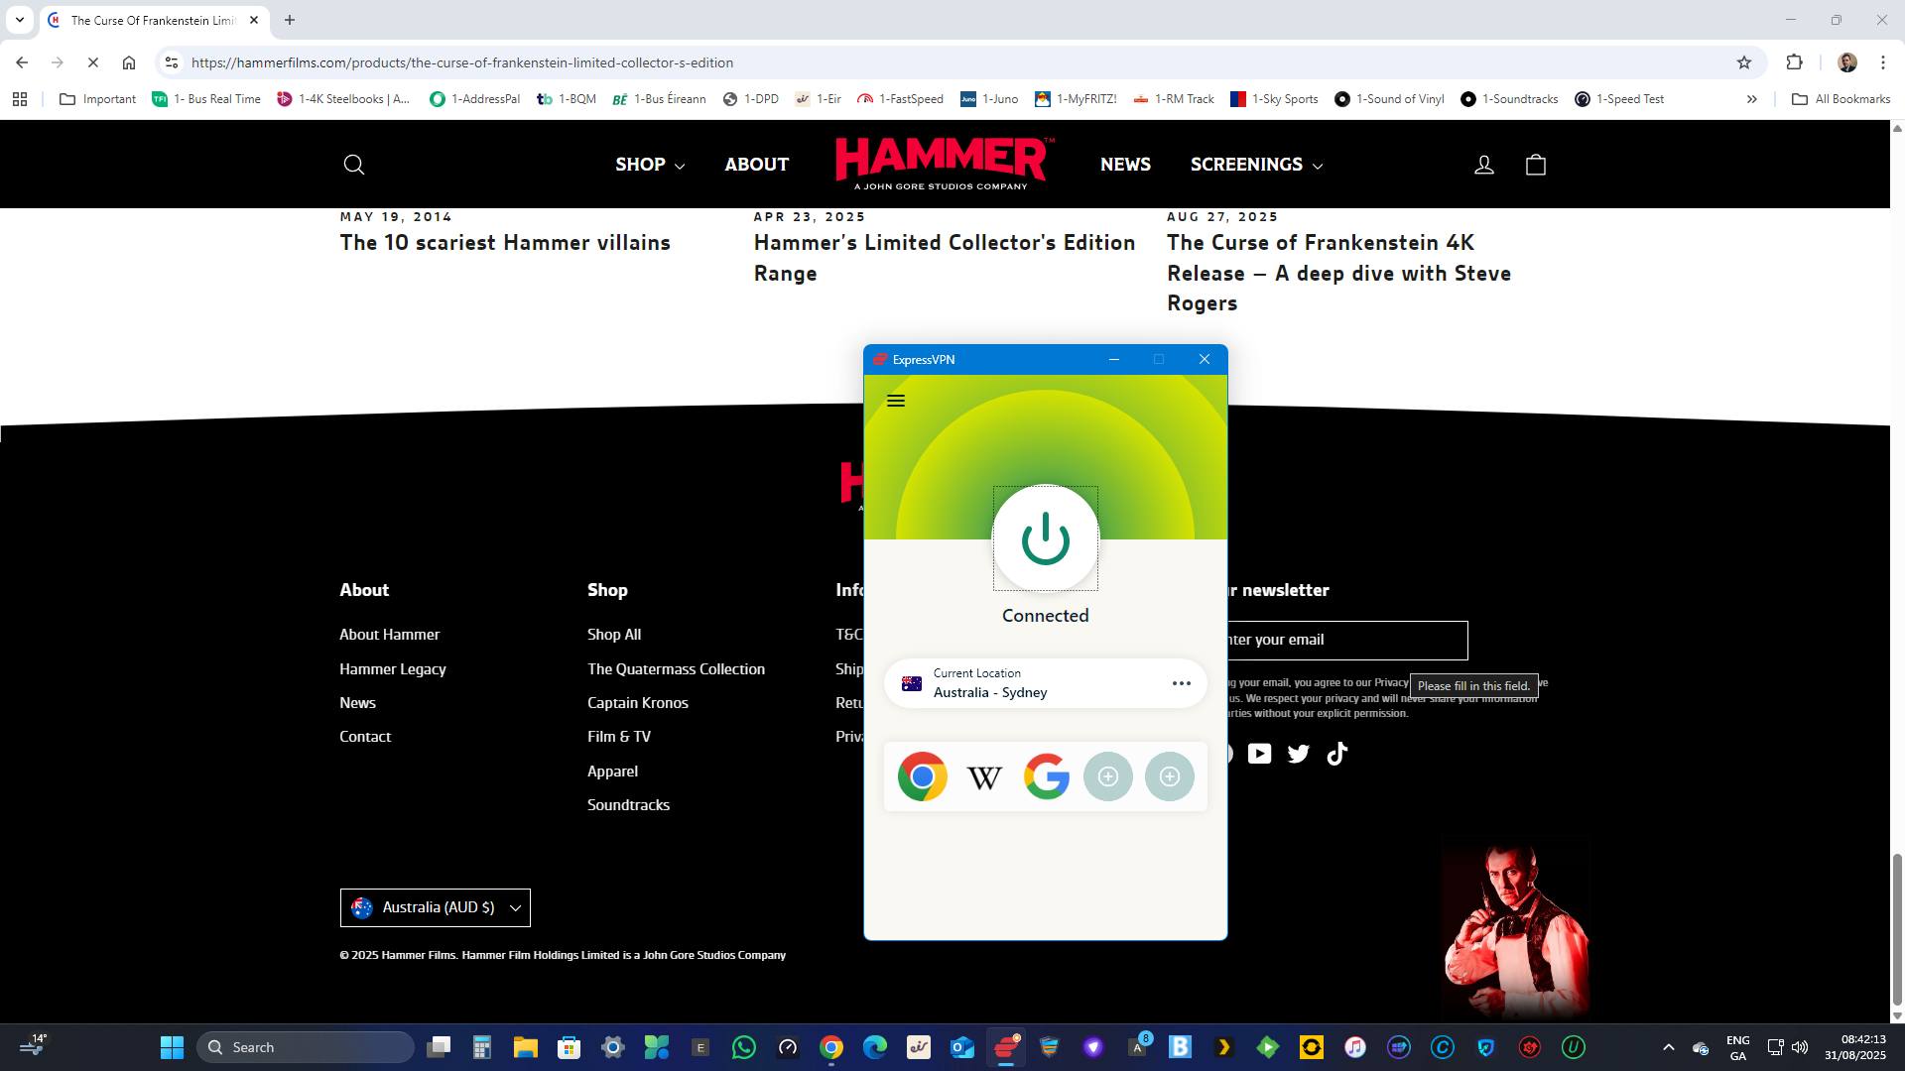Viewport: 1905px width, 1071px height.
Task: Open Hammer Twitter social icon
Action: [1298, 754]
